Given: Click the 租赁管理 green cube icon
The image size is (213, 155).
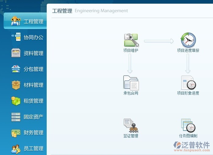Looking at the screenshot, I should click(16, 101).
